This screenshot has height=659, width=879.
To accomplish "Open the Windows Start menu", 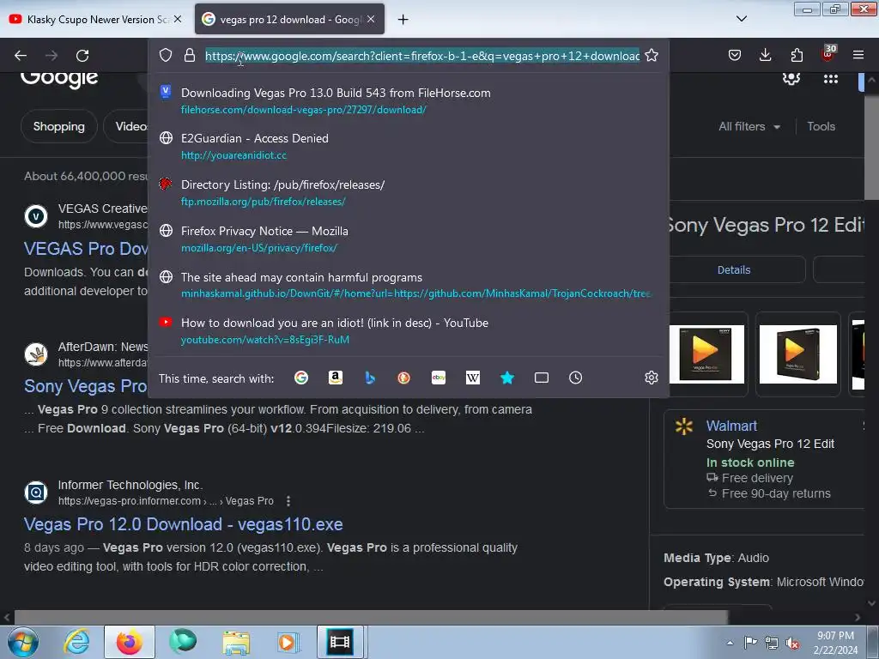I will click(22, 642).
